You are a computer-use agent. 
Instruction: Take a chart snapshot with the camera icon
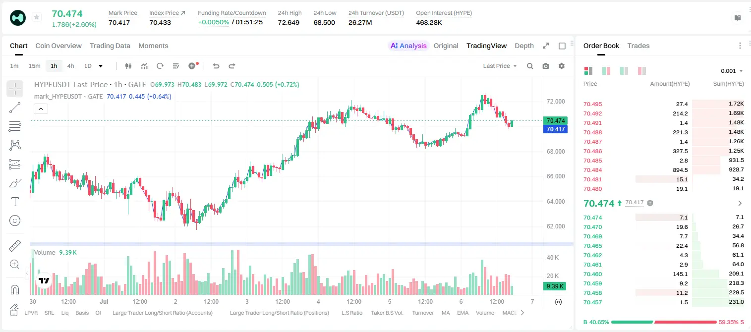546,66
